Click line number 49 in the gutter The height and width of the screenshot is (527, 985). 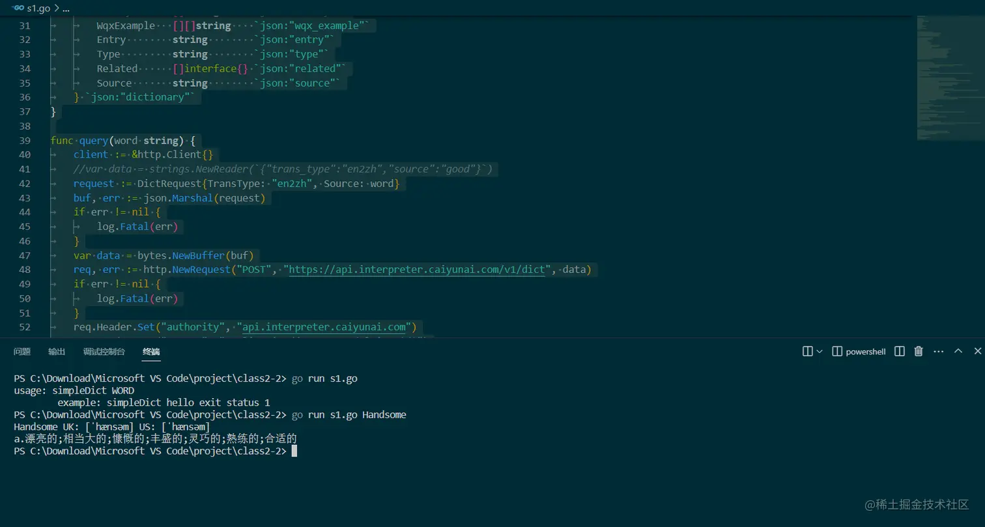pos(25,283)
